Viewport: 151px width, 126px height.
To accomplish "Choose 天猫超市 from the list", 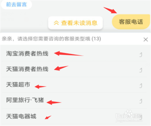I will 75,85.
